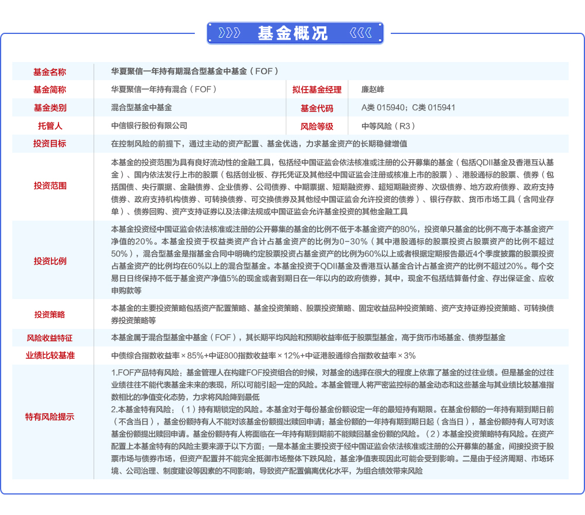Click the fund codes A类 015940；C类 015941
Screen dimensions: 585x515
click(408, 108)
